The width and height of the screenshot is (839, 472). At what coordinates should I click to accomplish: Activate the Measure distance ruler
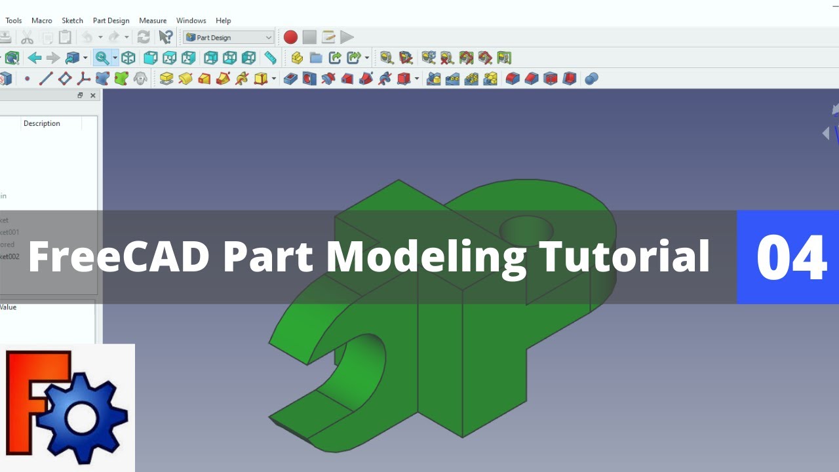tap(270, 58)
